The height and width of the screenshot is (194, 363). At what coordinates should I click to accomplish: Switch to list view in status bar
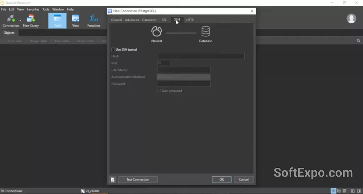[333, 191]
